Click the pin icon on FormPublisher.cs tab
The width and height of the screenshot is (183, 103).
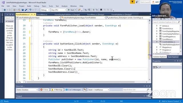click(x=32, y=15)
